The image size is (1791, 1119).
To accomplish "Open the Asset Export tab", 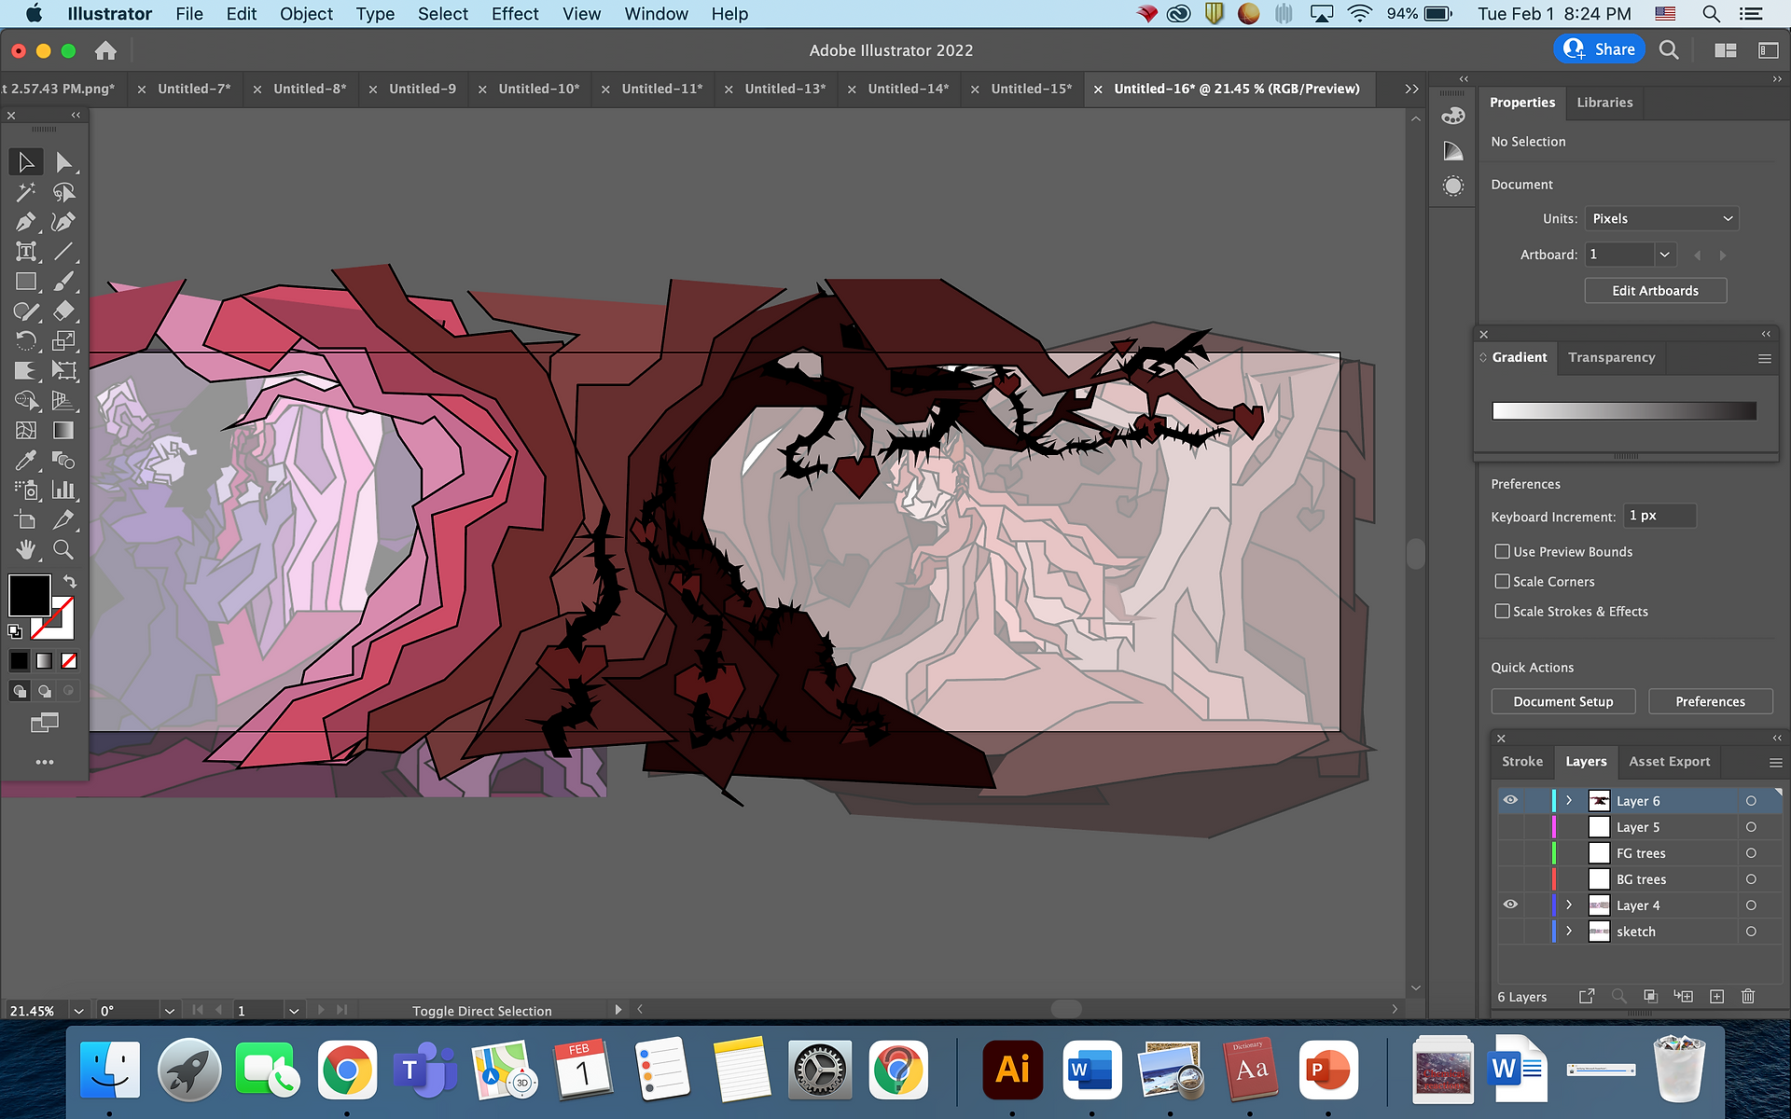I will [1669, 762].
